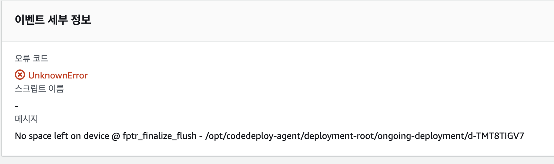554x164 pixels.
Task: Click the 메시지 label
Action: pyautogui.click(x=26, y=119)
